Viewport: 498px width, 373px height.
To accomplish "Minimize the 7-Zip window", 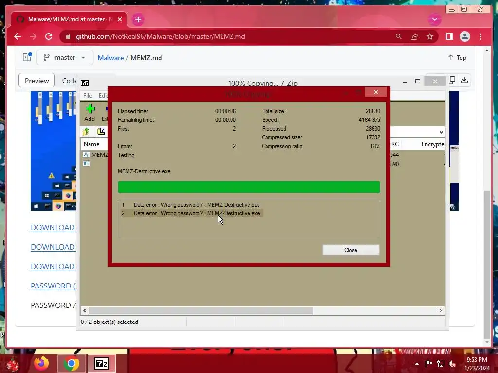I will tap(404, 82).
